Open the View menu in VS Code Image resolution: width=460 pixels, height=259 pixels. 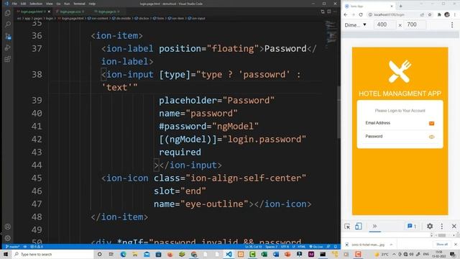[50, 4]
